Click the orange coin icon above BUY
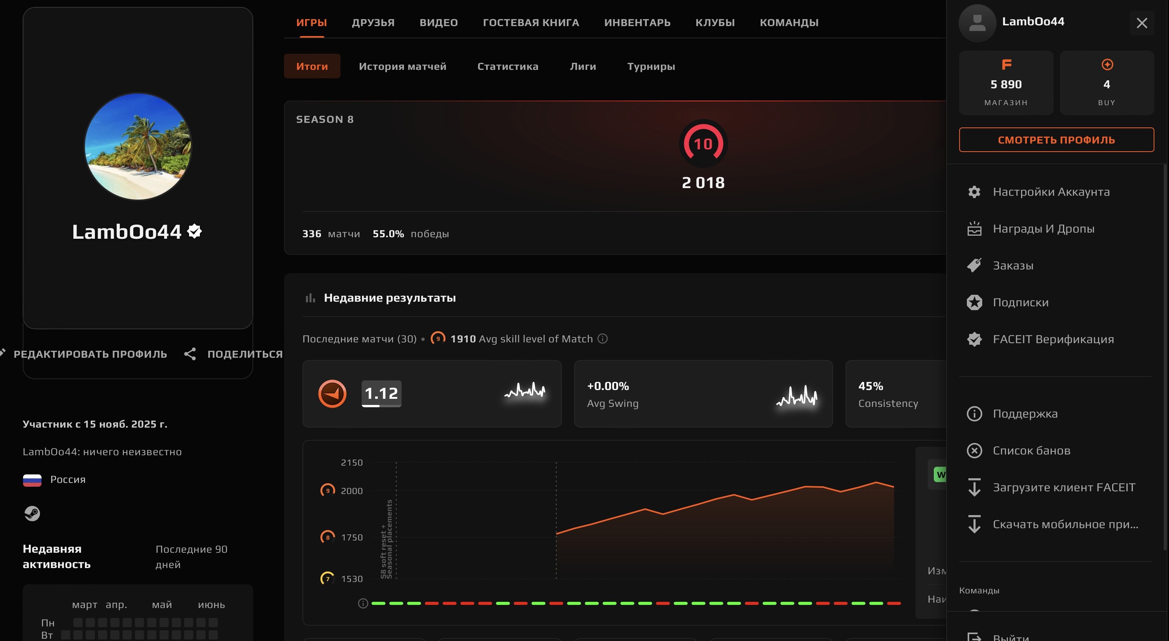Screen dimensions: 1169x641 point(1107,64)
